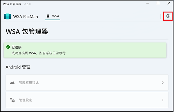
Task: Close the WSA 包管理器 window
Action: tap(169, 3)
